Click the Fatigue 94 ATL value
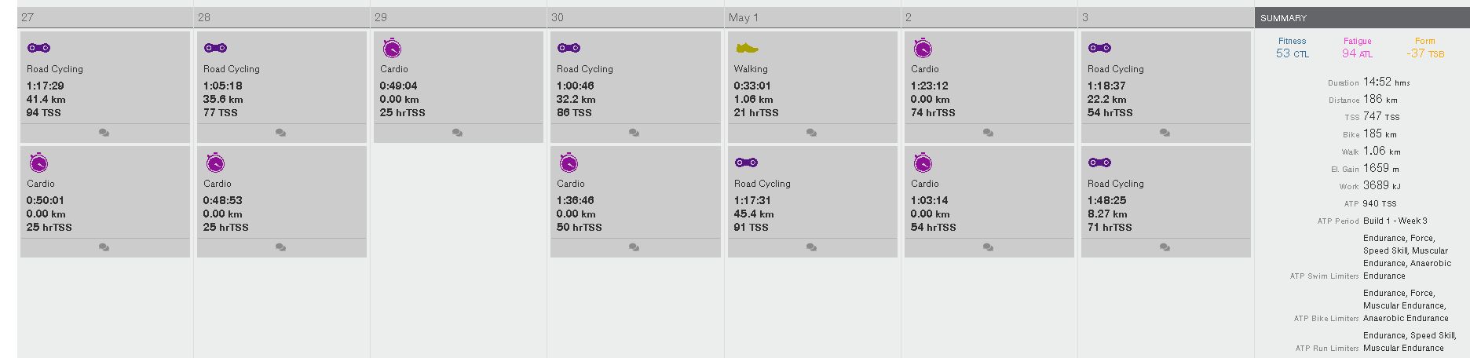 pos(1356,53)
